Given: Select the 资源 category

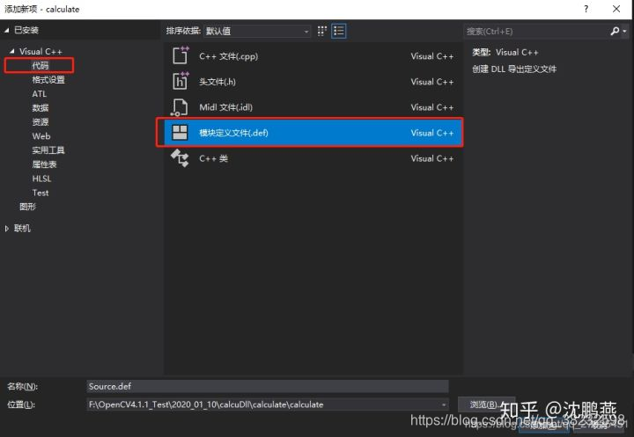Looking at the screenshot, I should (40, 122).
